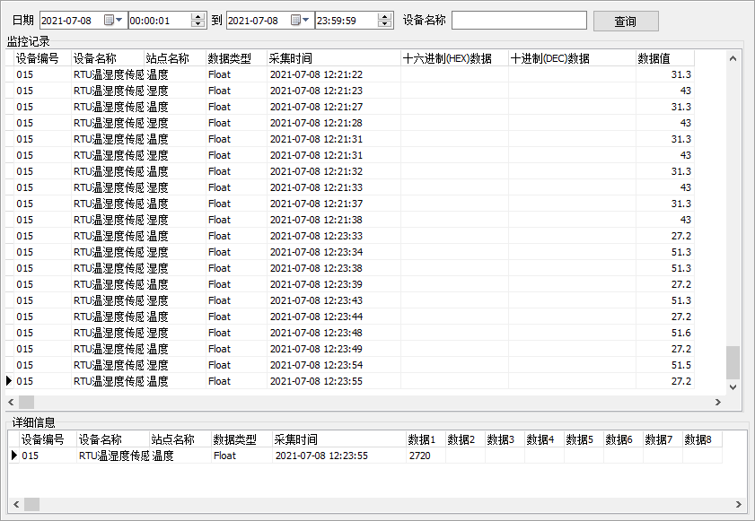Decrease the end time with spinner down
Screen dimensions: 755x521
pyautogui.click(x=384, y=23)
